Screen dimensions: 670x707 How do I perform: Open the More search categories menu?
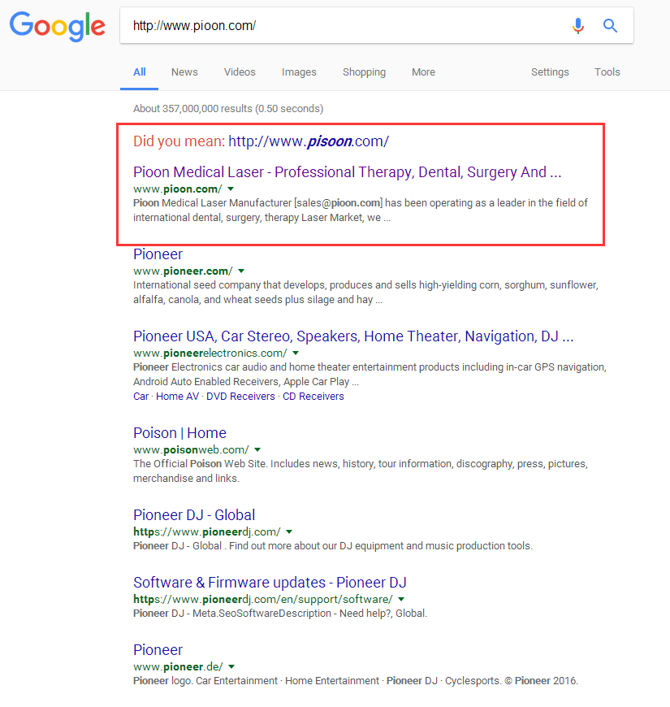point(424,72)
